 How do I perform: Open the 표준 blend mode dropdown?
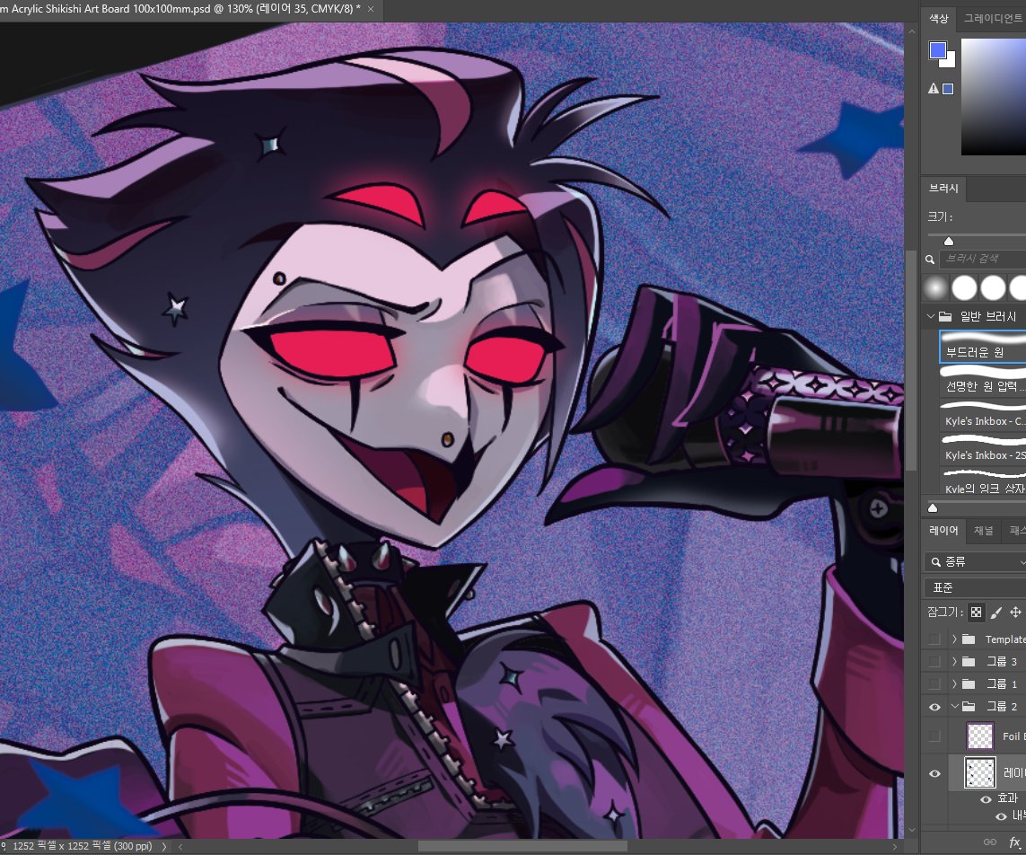pyautogui.click(x=975, y=587)
